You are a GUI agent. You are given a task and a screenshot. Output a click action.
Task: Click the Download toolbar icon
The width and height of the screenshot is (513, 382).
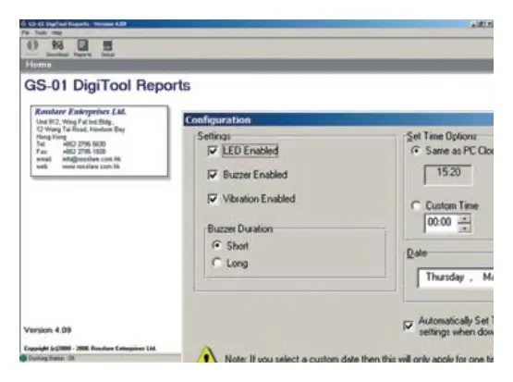(57, 48)
